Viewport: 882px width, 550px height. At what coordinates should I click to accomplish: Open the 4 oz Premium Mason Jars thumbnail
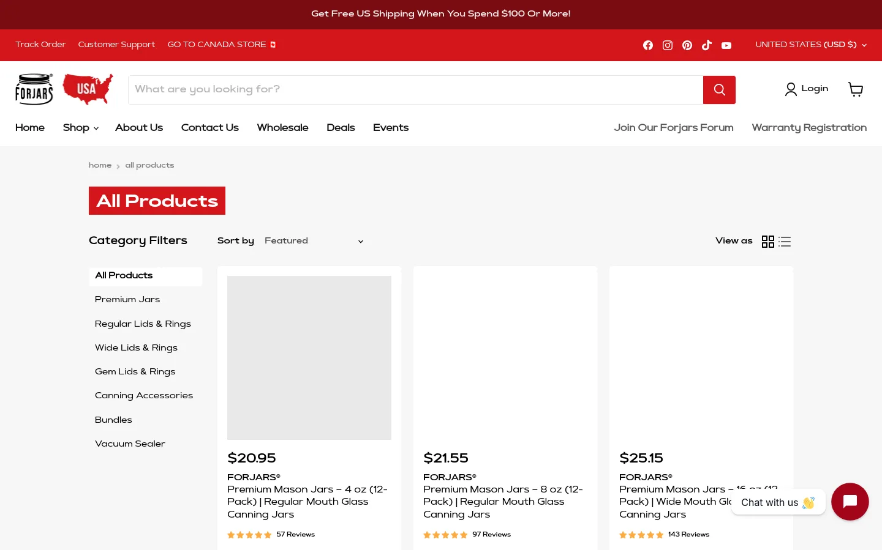point(309,358)
